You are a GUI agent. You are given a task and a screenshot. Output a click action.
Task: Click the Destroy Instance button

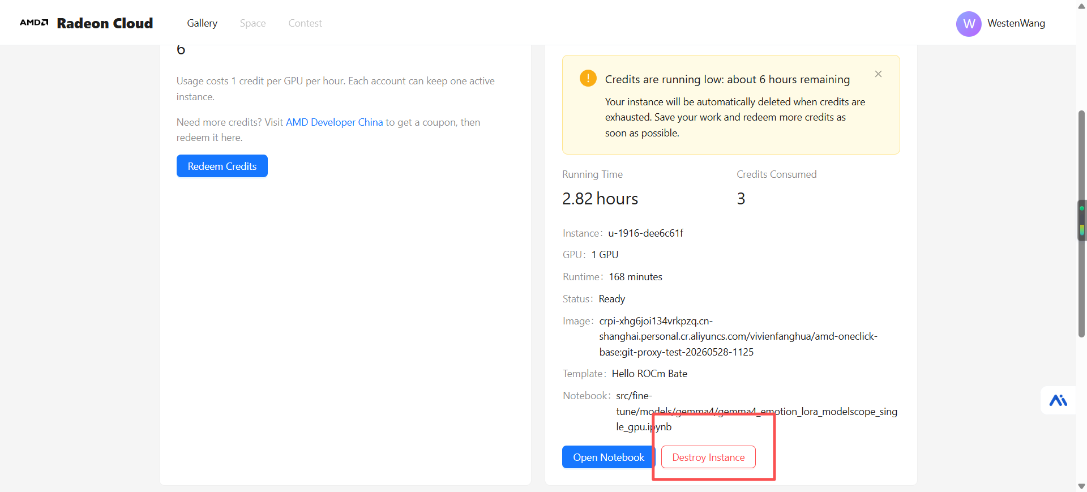708,457
